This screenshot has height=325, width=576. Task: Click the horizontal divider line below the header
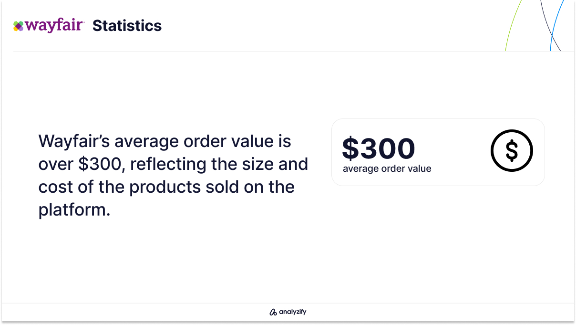(x=294, y=51)
